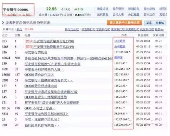Click author 222.180.68.* in the list
This screenshot has height=136, width=170.
point(122,75)
